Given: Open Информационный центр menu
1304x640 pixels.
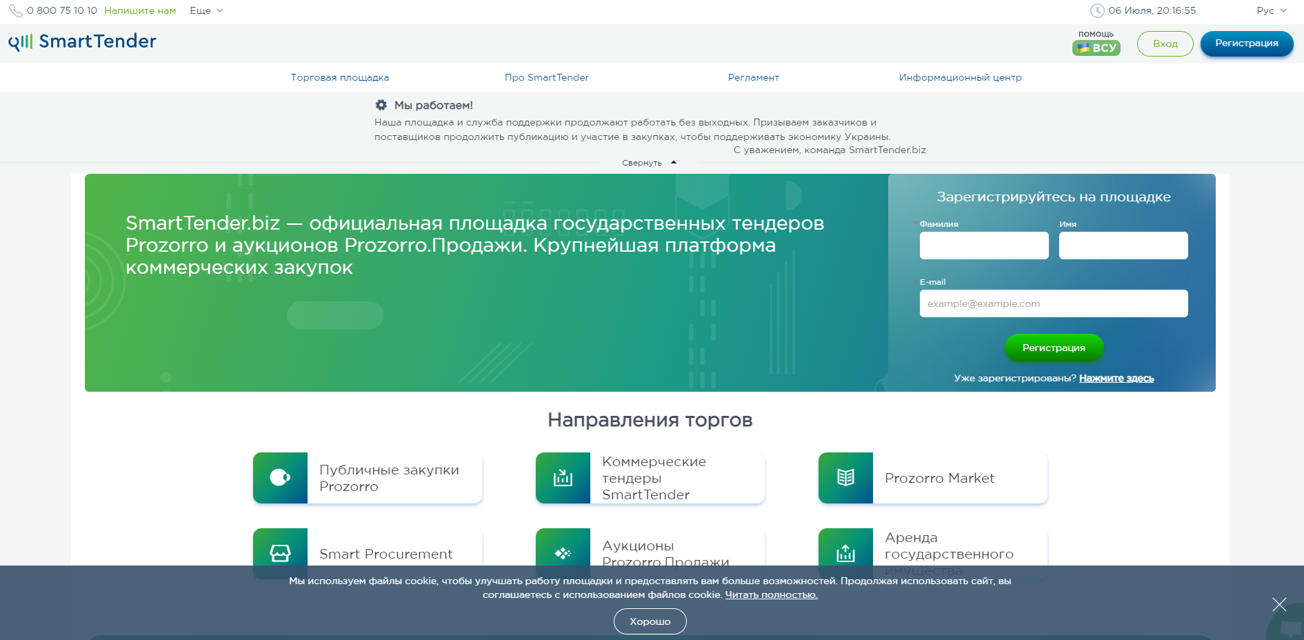Looking at the screenshot, I should pos(961,77).
